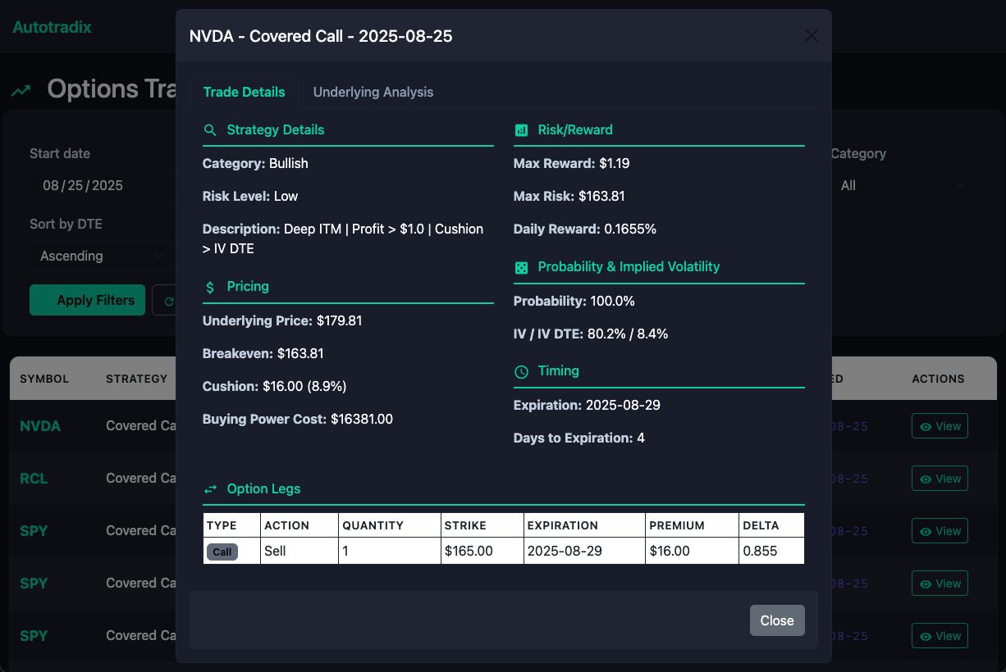Viewport: 1006px width, 672px height.
Task: Click the $165.00 strike cell
Action: pos(482,551)
